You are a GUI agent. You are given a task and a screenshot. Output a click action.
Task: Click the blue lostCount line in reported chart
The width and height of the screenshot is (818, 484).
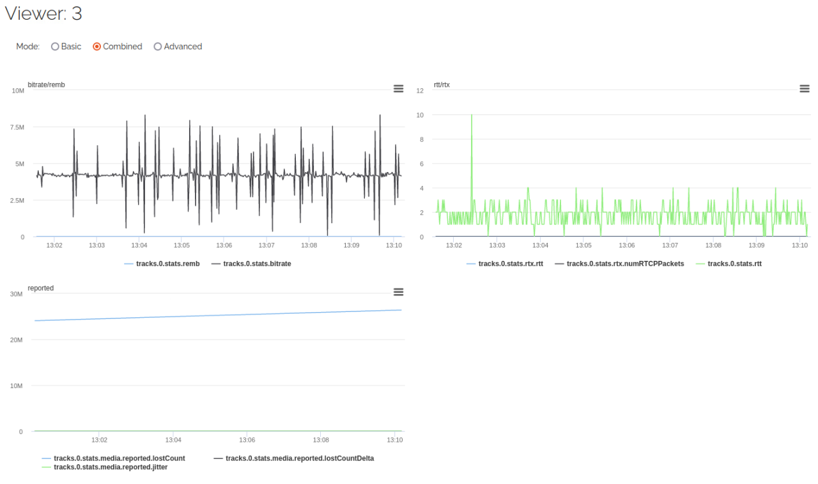pos(218,315)
